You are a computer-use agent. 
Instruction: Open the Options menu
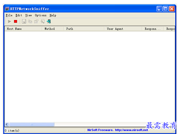click(x=41, y=15)
